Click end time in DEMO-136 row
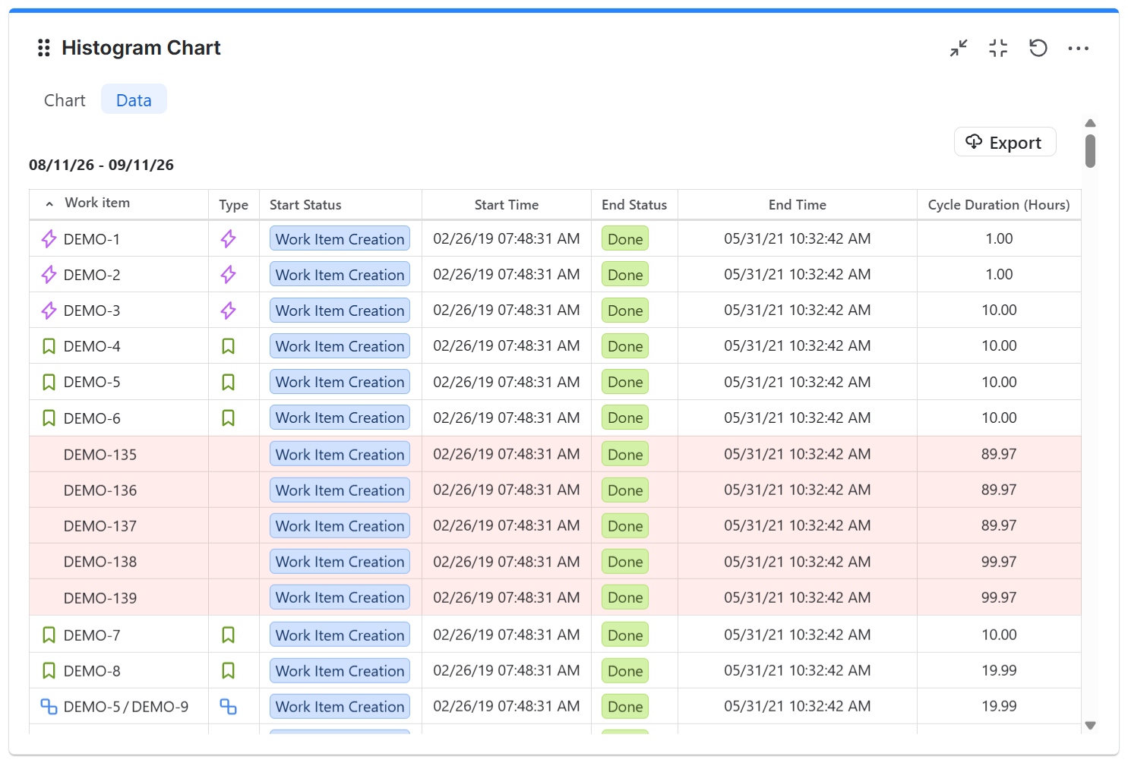This screenshot has height=766, width=1128. point(798,490)
